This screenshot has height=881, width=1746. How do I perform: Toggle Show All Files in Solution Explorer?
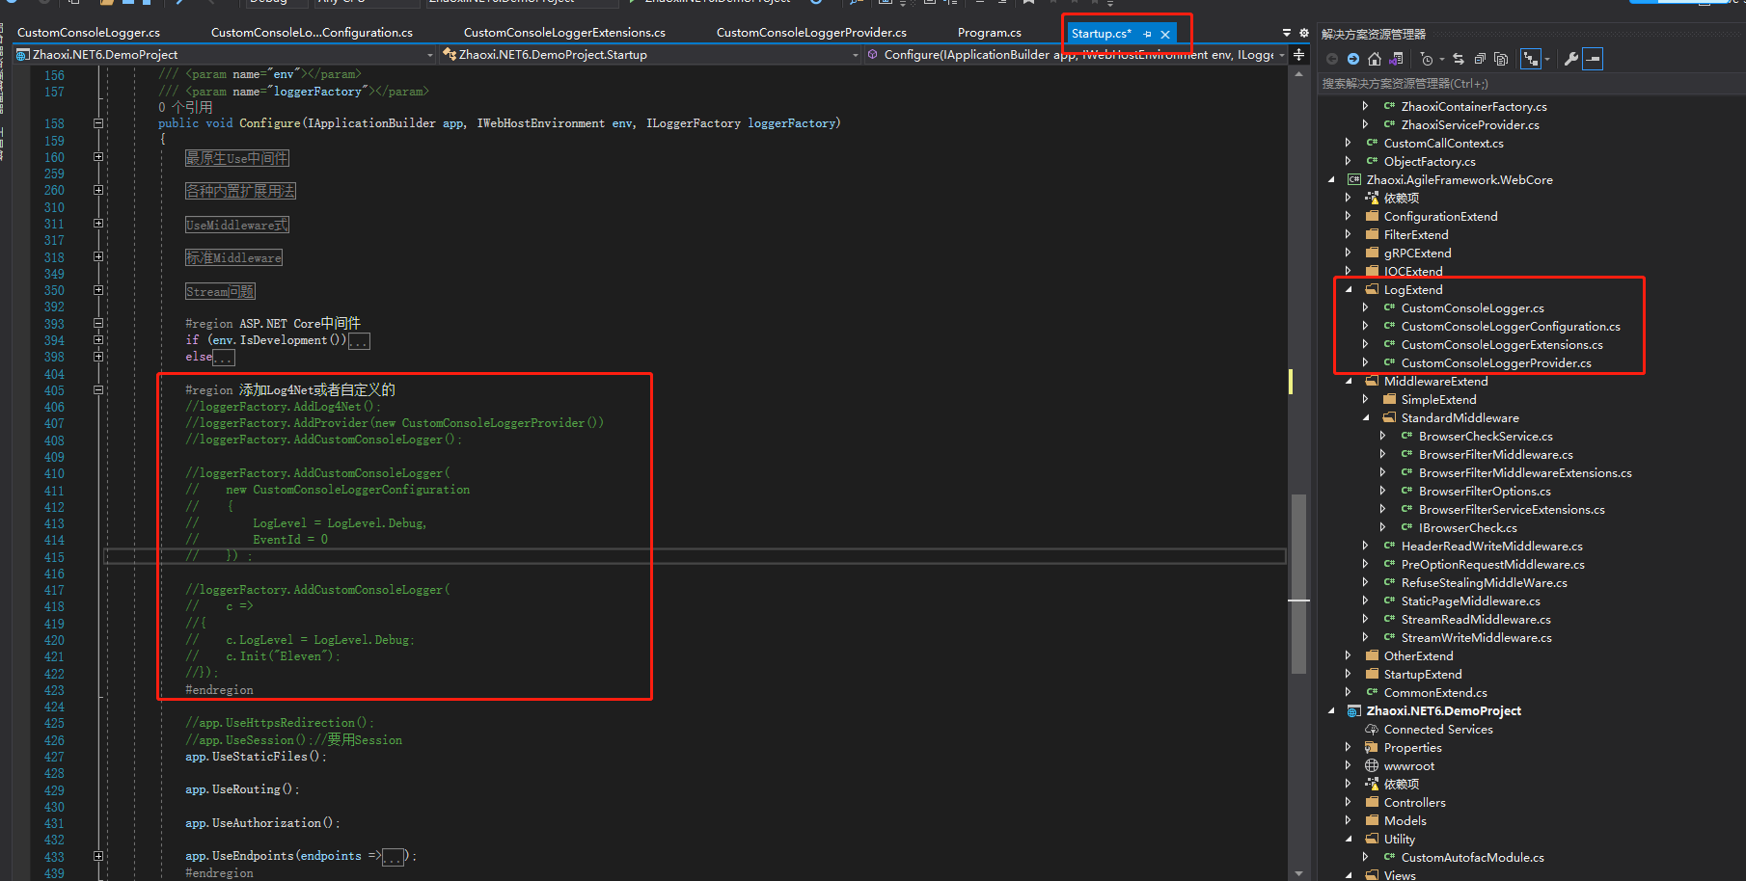tap(1501, 59)
